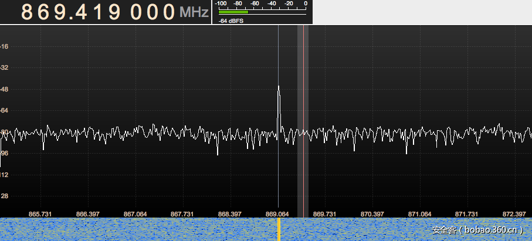This screenshot has height=241, width=532.
Task: Click the 870.397 frequency axis label
Action: [x=372, y=214]
